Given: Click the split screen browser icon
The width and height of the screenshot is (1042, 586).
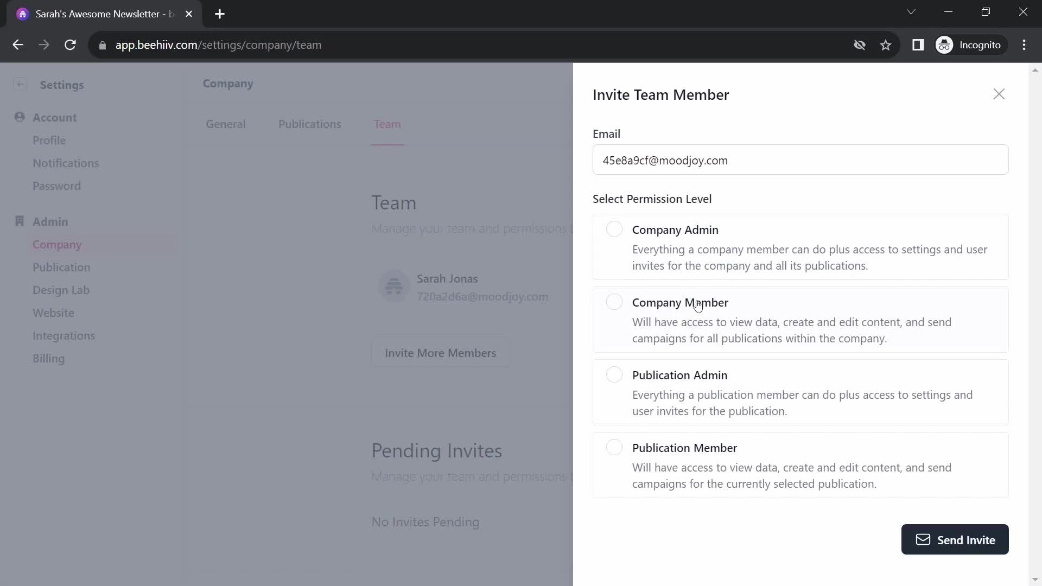Looking at the screenshot, I should pos(920,44).
